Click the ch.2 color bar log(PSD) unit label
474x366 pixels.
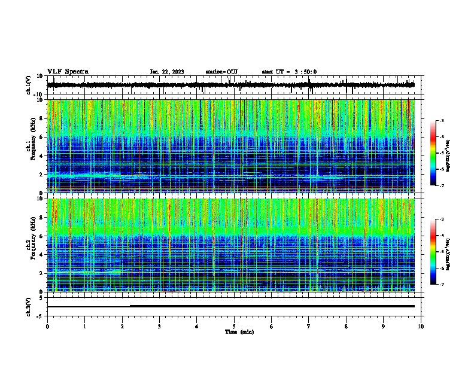pos(448,255)
